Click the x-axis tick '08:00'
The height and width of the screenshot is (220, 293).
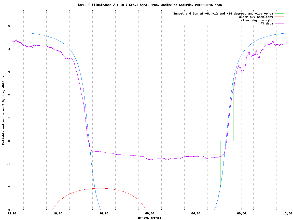tap(242, 213)
